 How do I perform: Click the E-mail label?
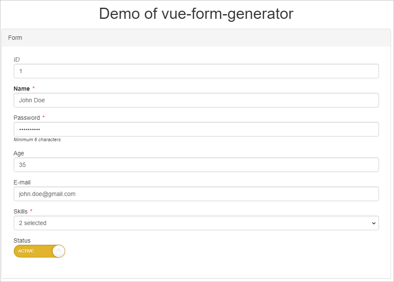[x=22, y=182]
